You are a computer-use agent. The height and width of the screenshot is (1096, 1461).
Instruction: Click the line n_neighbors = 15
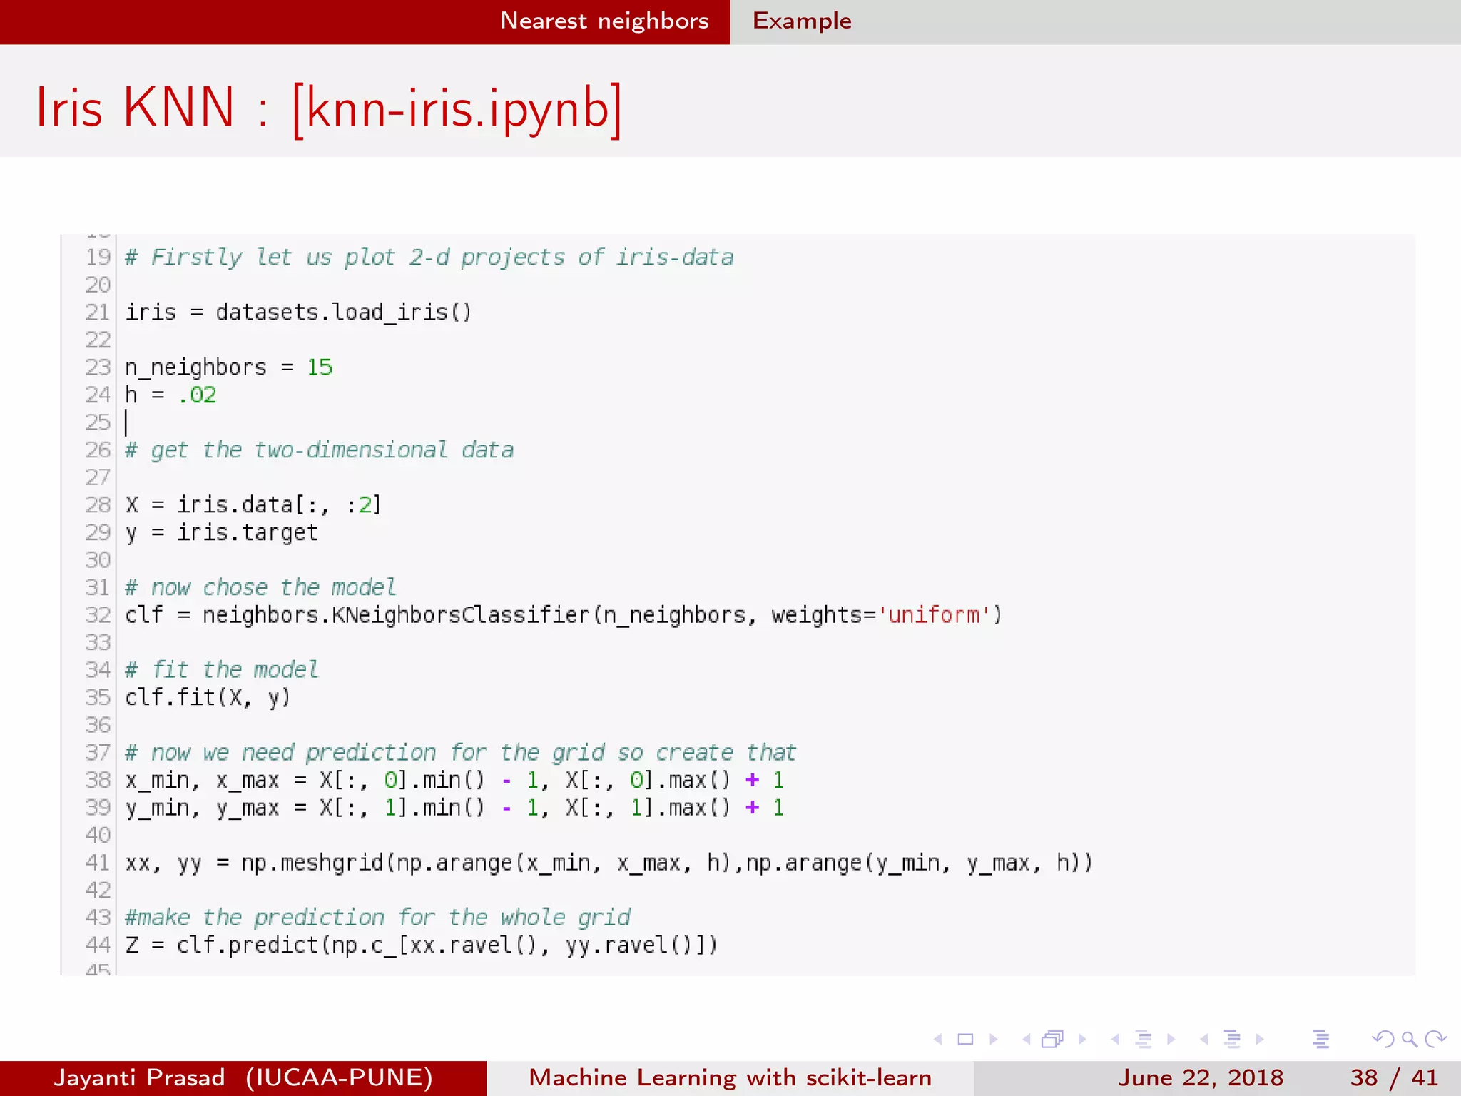tap(229, 367)
